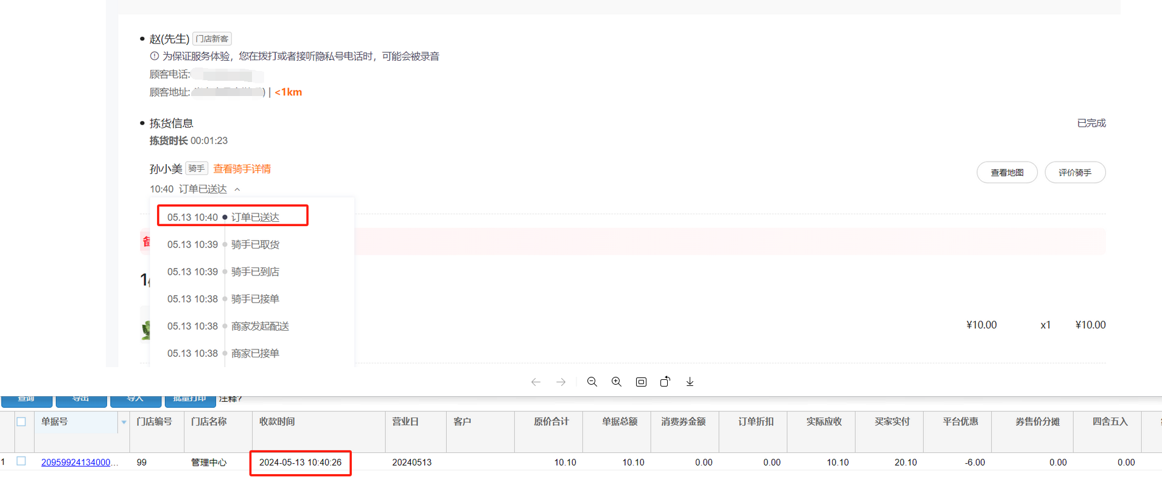Click the 门店名称 column header
This screenshot has width=1162, height=499.
[209, 422]
